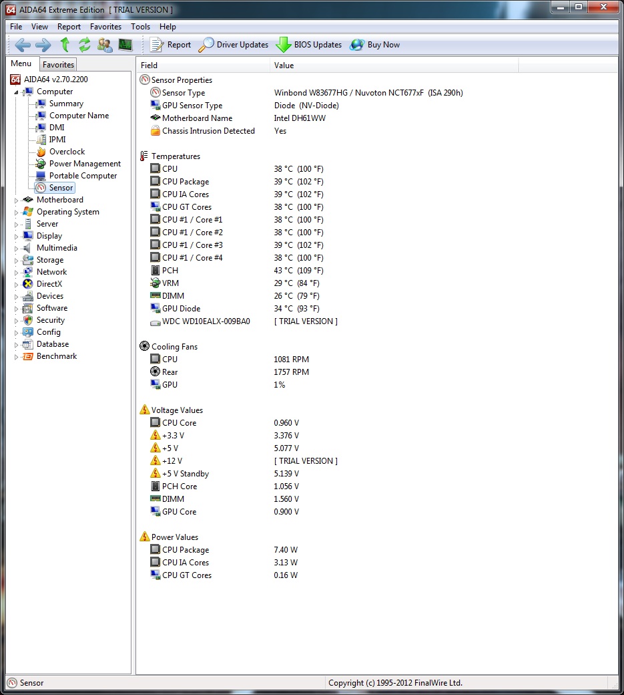Select Power Management tree item
624x695 pixels.
[x=85, y=164]
